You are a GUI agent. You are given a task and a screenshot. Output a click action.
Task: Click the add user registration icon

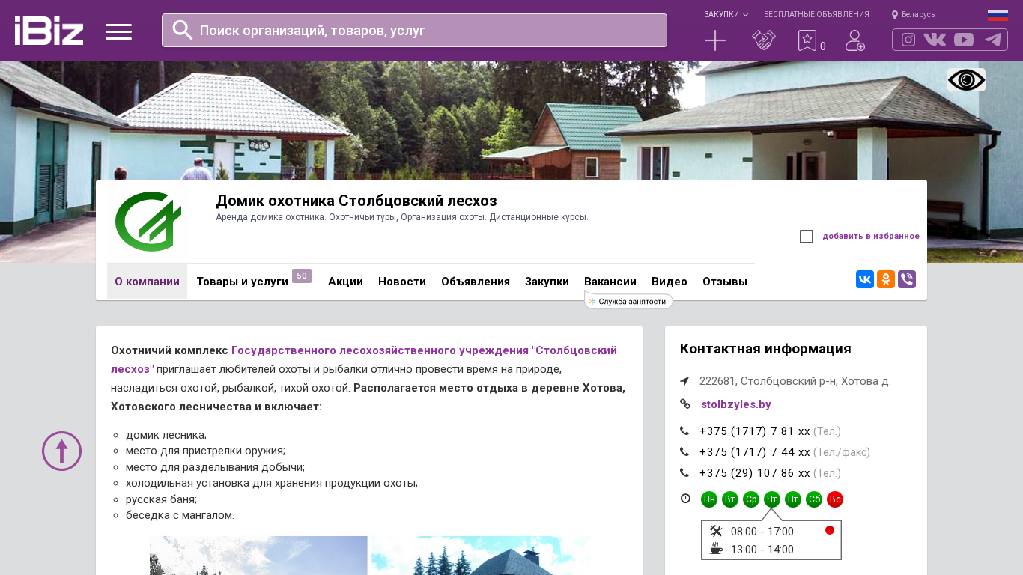855,40
